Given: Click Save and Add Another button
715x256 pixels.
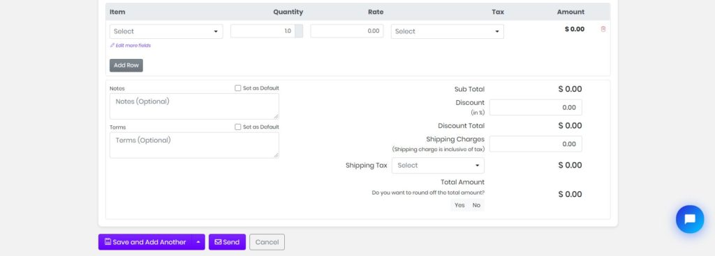Looking at the screenshot, I should [145, 242].
